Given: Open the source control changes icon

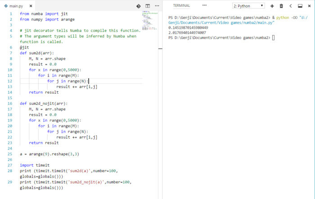Looking at the screenshot, I should pyautogui.click(x=138, y=6).
